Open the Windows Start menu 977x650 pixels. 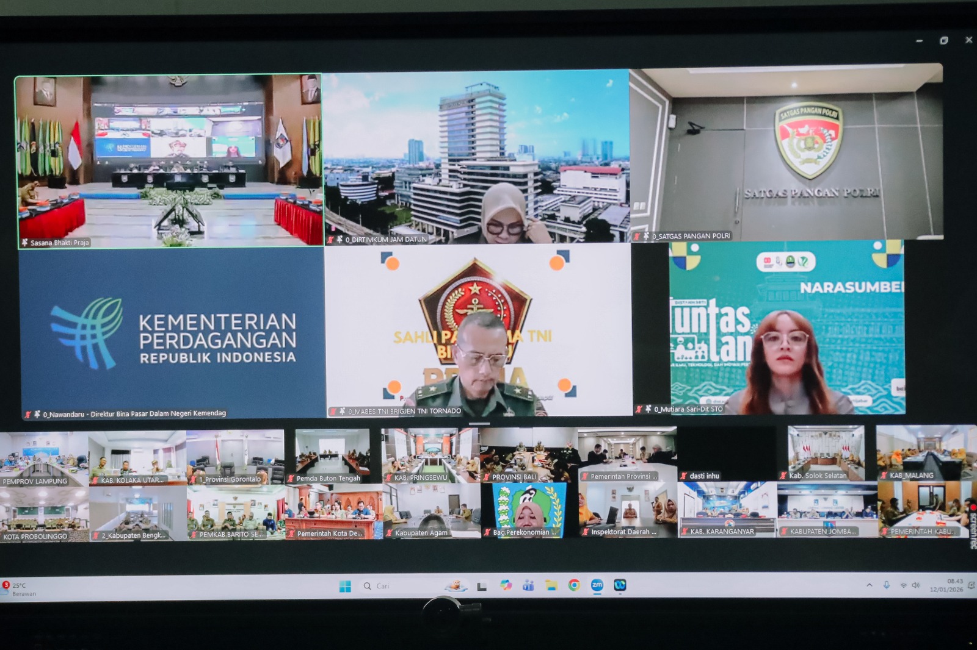[x=347, y=585]
